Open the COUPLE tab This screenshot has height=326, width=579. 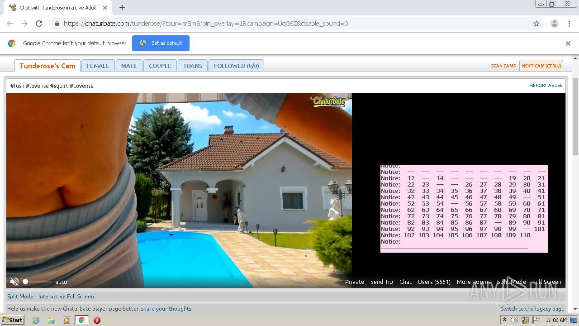160,66
